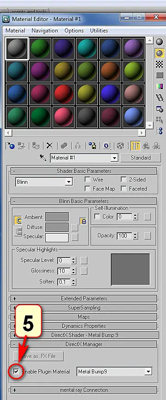Click the Make Preview filmstrip icon
This screenshot has height=400, width=166.
(x=159, y=98)
